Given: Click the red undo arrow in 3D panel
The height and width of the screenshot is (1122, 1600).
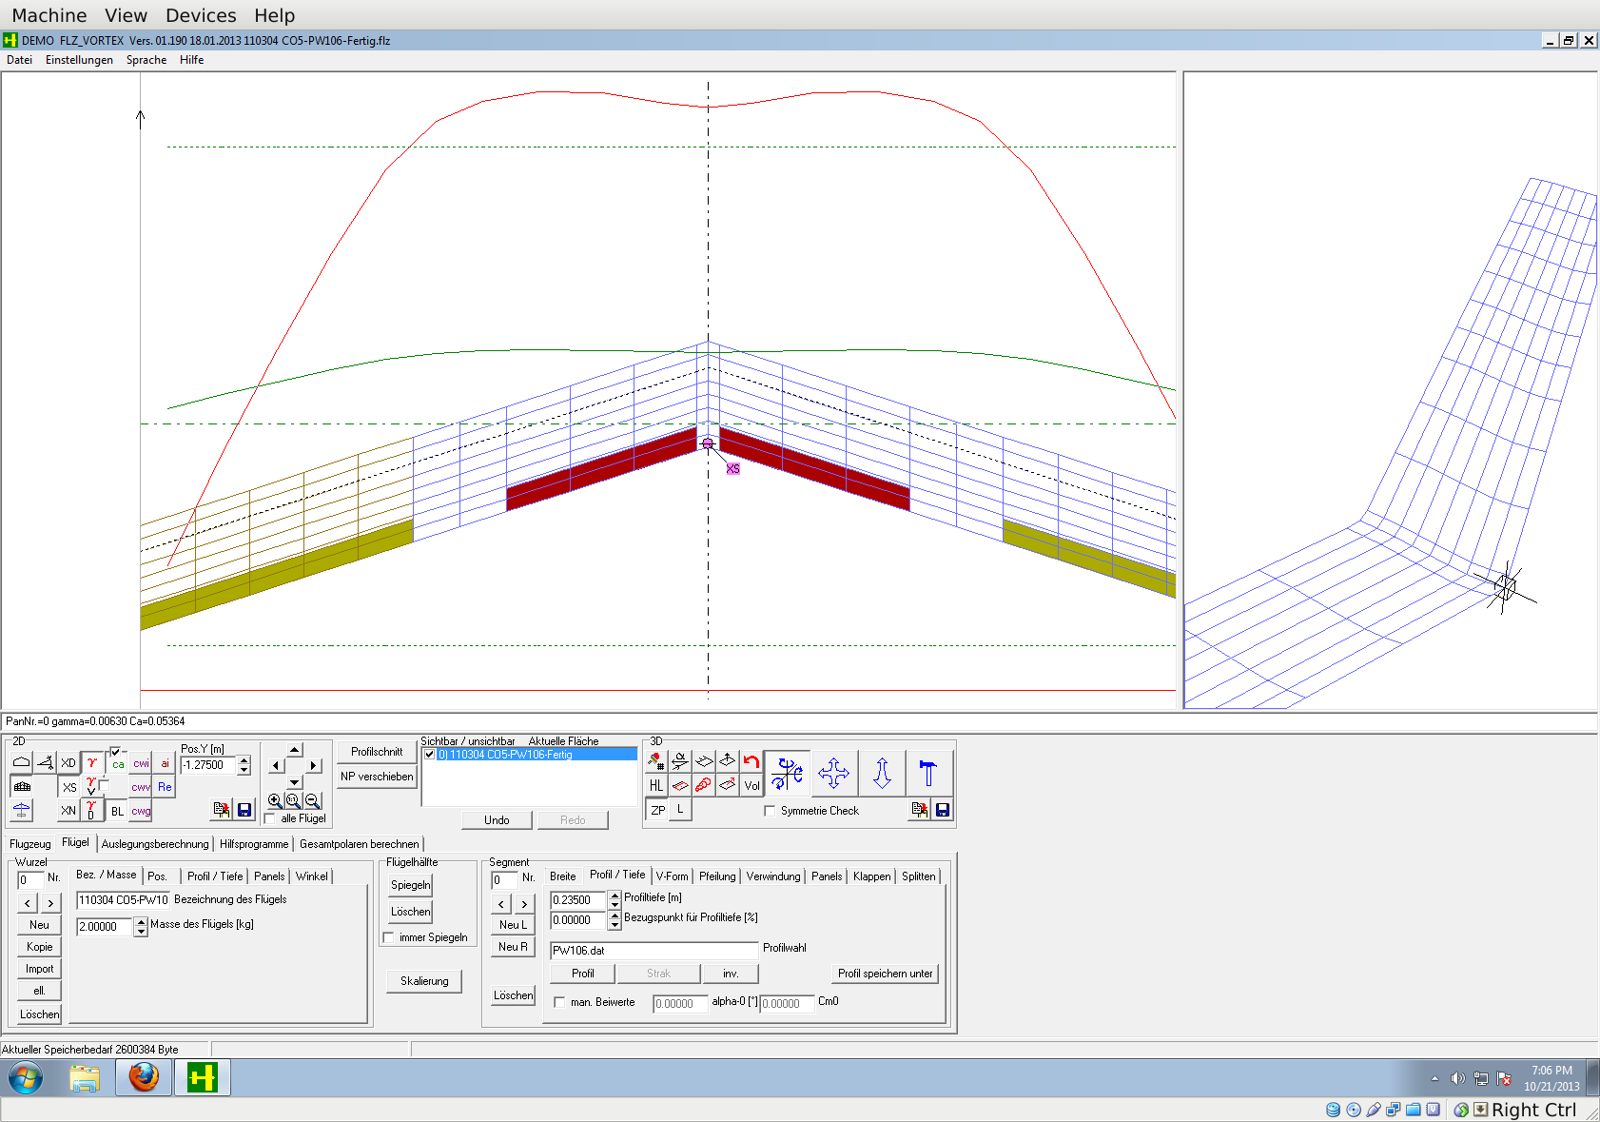Looking at the screenshot, I should point(751,761).
